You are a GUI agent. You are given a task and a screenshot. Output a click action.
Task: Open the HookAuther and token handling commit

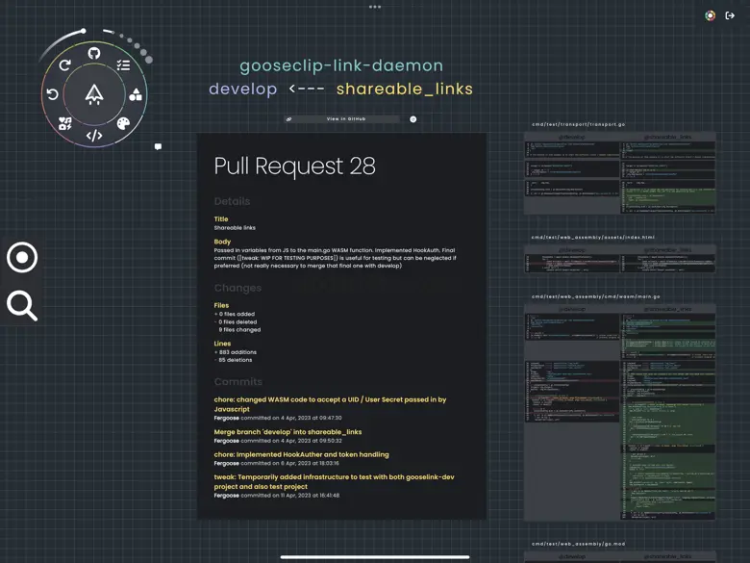tap(301, 454)
